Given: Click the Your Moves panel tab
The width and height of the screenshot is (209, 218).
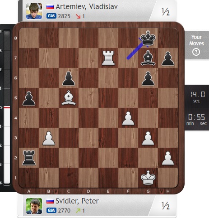Looking at the screenshot, I should pos(197,45).
